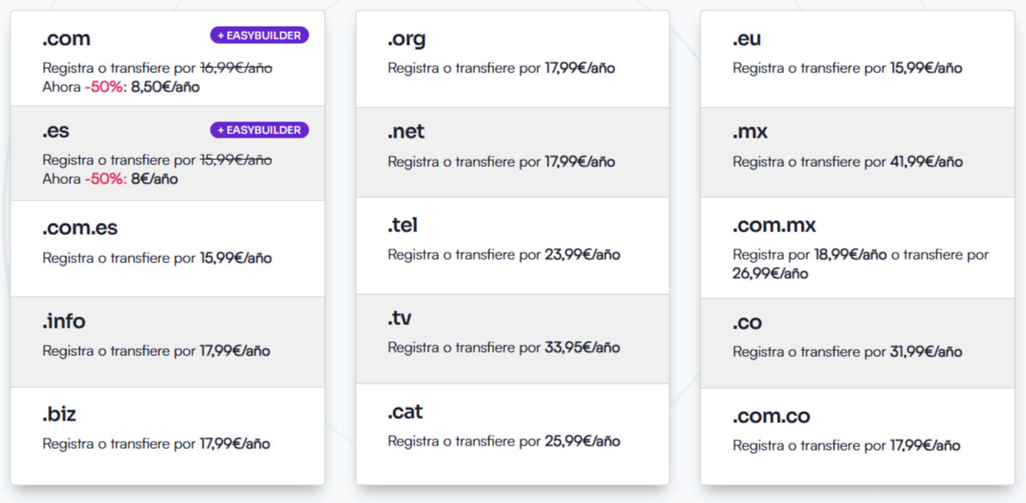Open the .com.mx domain heading
The image size is (1026, 503).
point(774,225)
